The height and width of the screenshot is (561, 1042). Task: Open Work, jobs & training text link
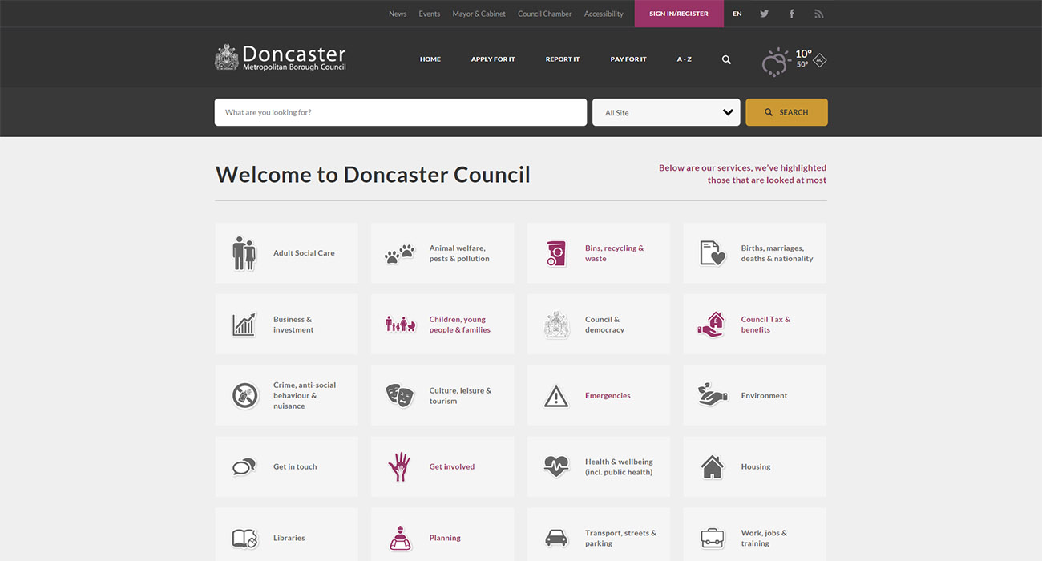pyautogui.click(x=764, y=538)
